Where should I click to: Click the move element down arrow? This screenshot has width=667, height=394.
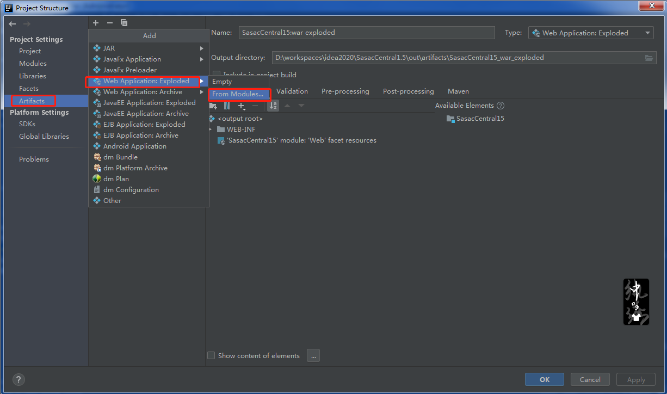[x=301, y=106]
